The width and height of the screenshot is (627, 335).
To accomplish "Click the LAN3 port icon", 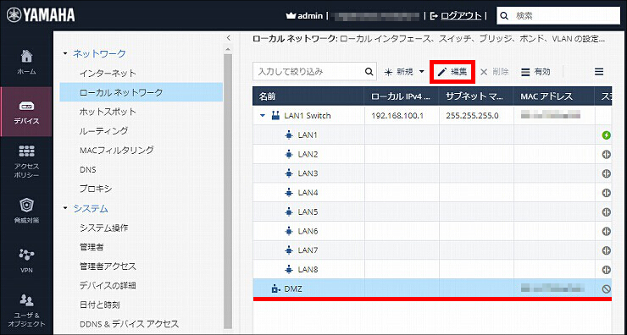I will click(x=289, y=173).
